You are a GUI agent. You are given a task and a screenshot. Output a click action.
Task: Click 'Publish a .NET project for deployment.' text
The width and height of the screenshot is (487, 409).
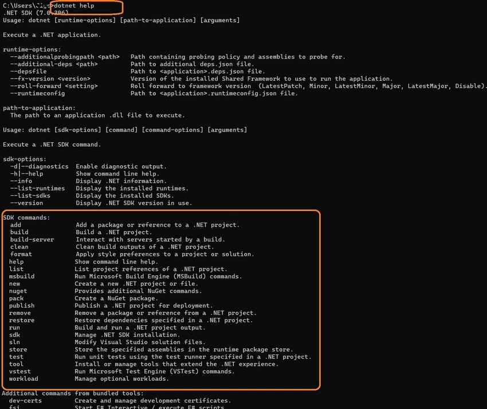144,305
